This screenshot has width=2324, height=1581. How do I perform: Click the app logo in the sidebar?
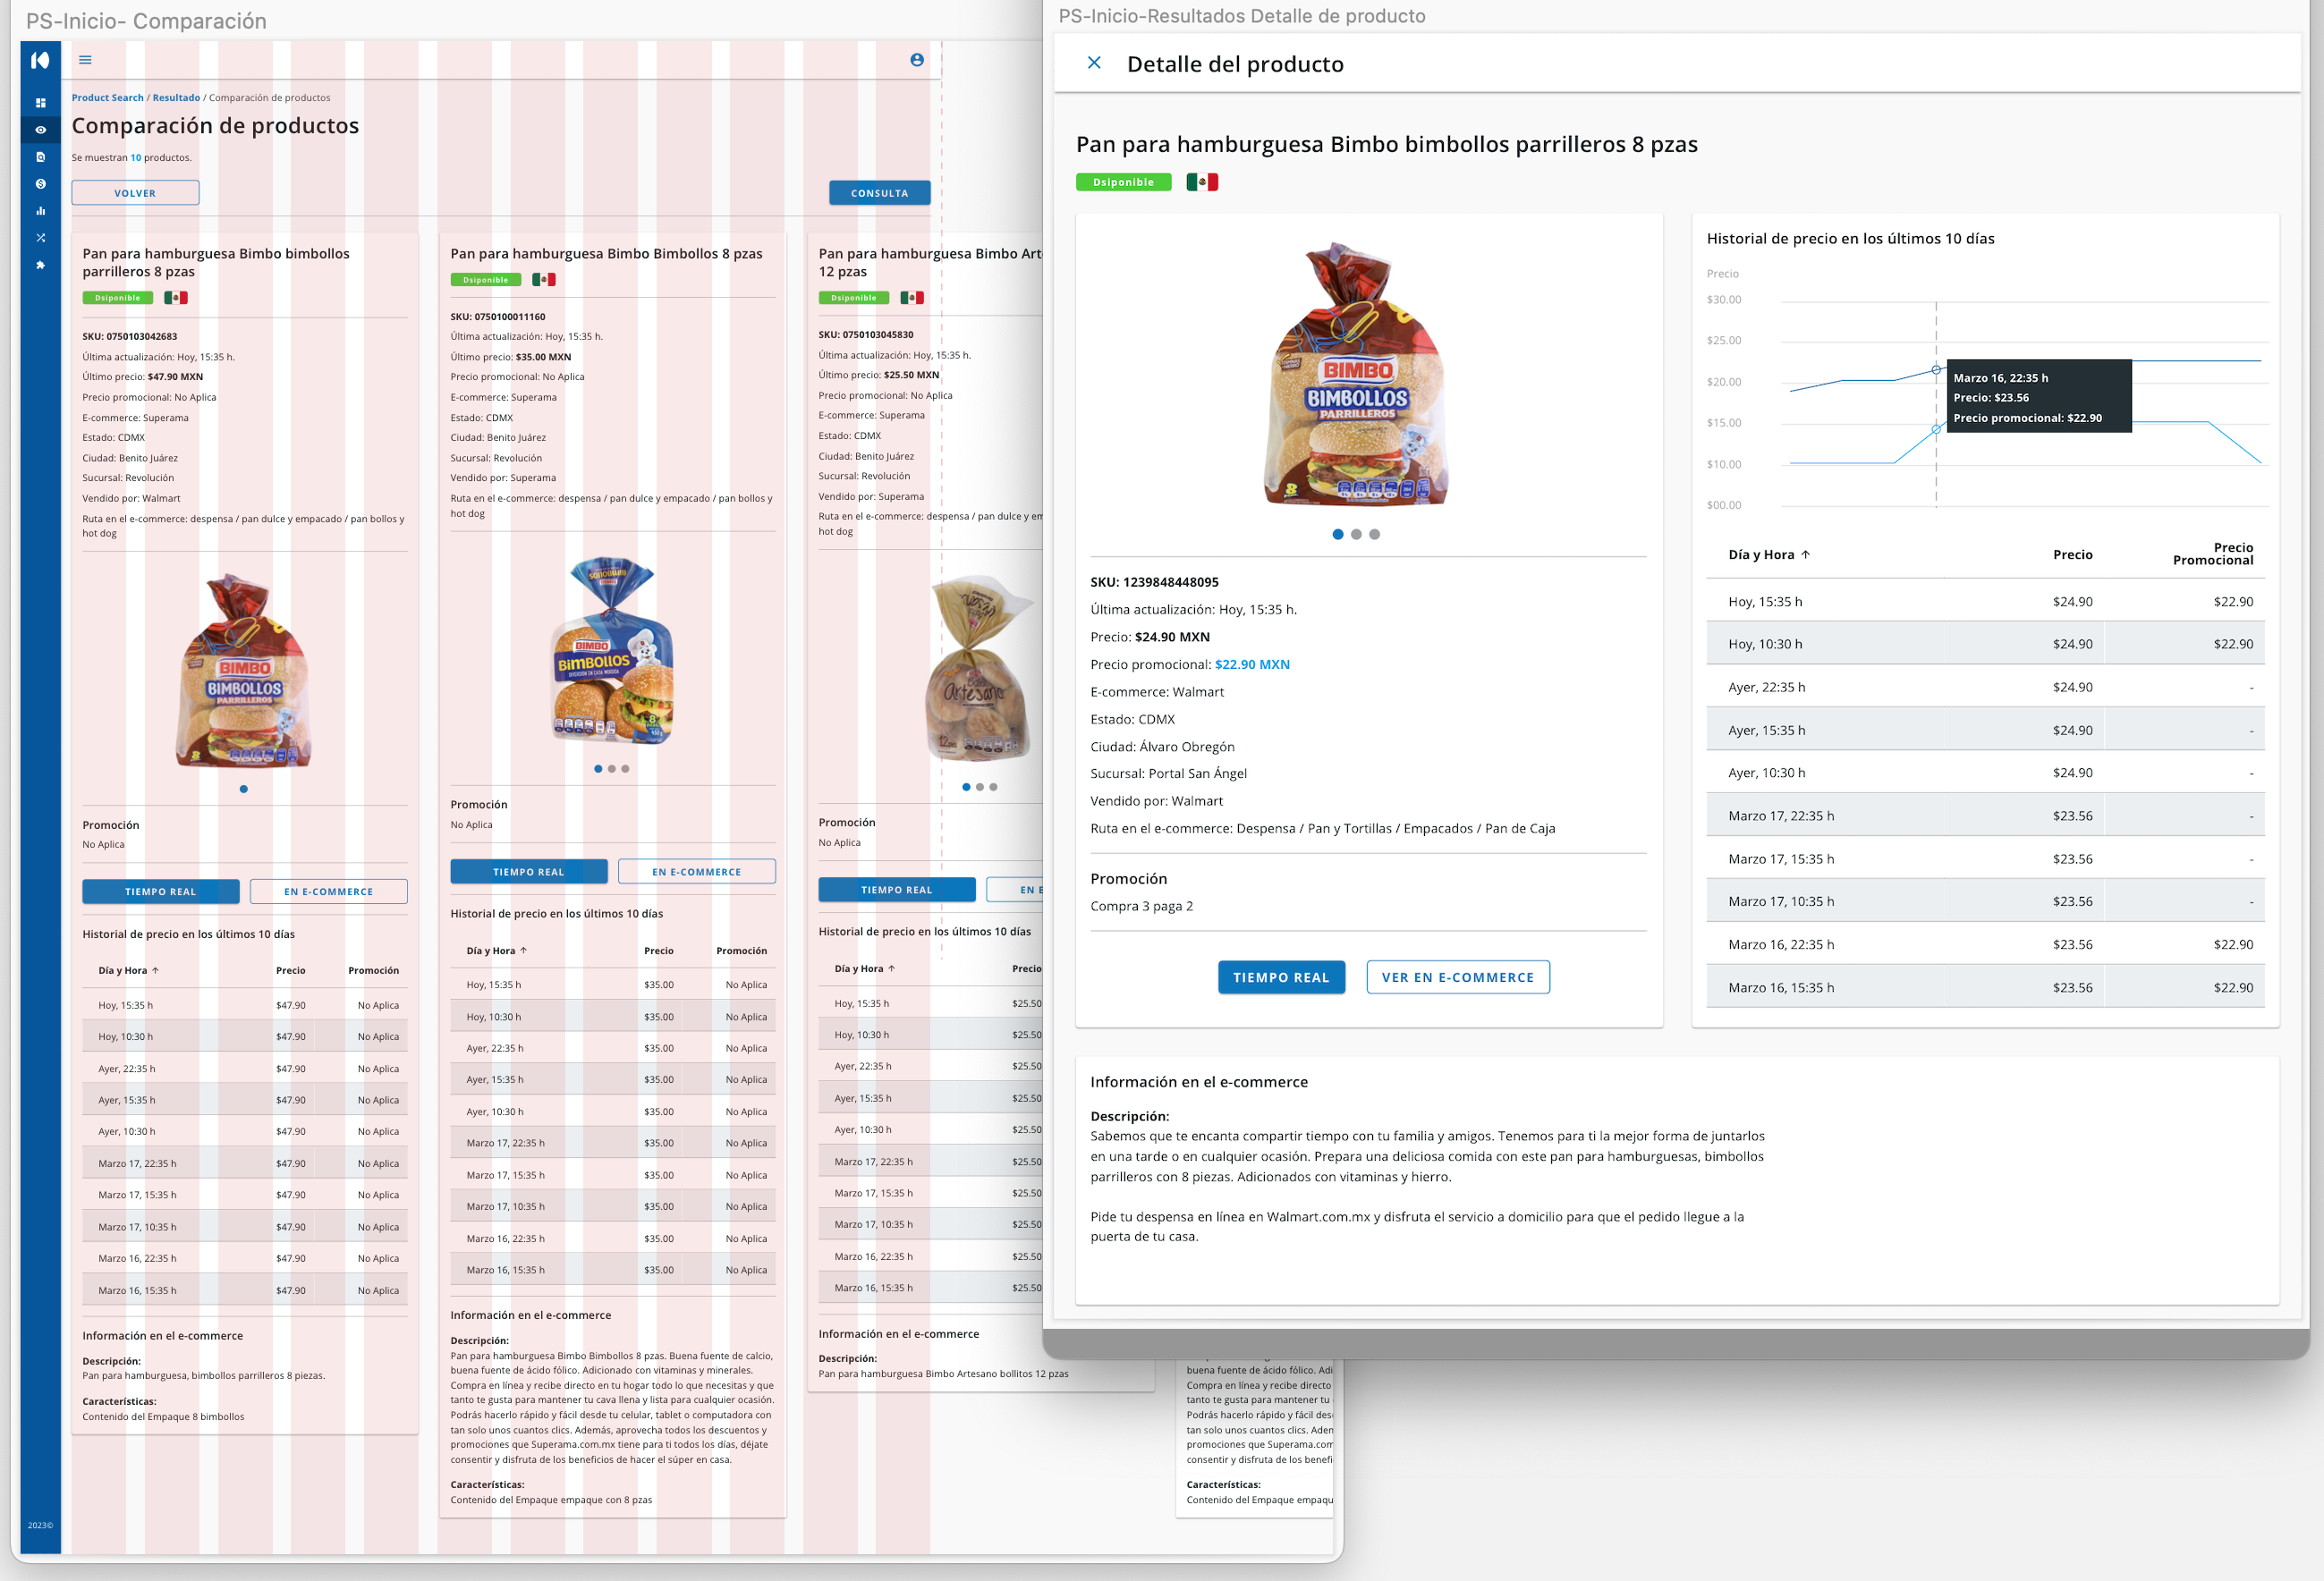point(40,60)
